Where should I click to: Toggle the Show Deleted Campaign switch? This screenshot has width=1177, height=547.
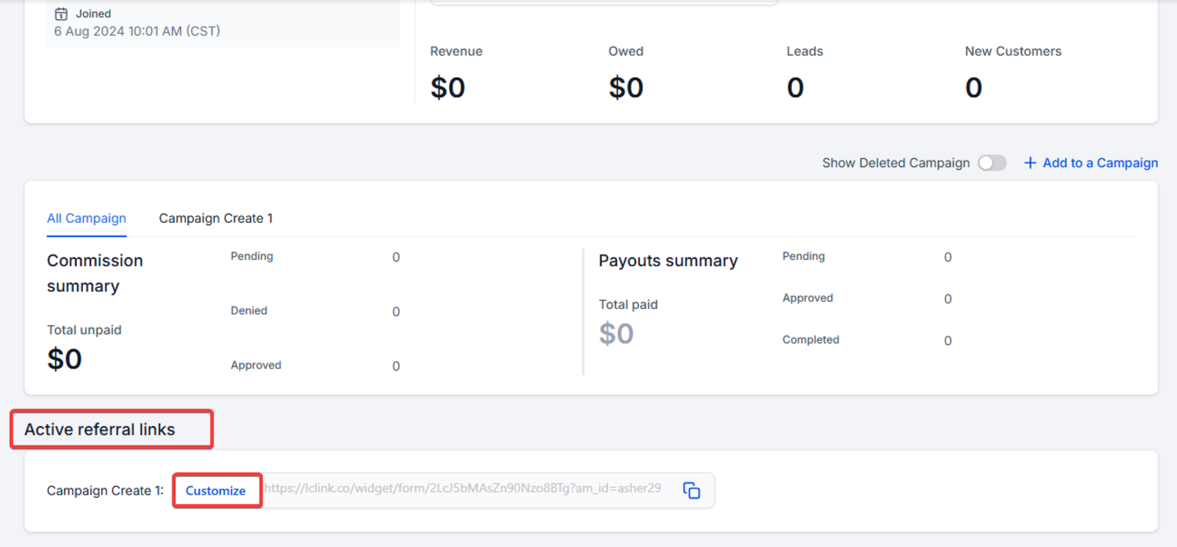[x=992, y=163]
